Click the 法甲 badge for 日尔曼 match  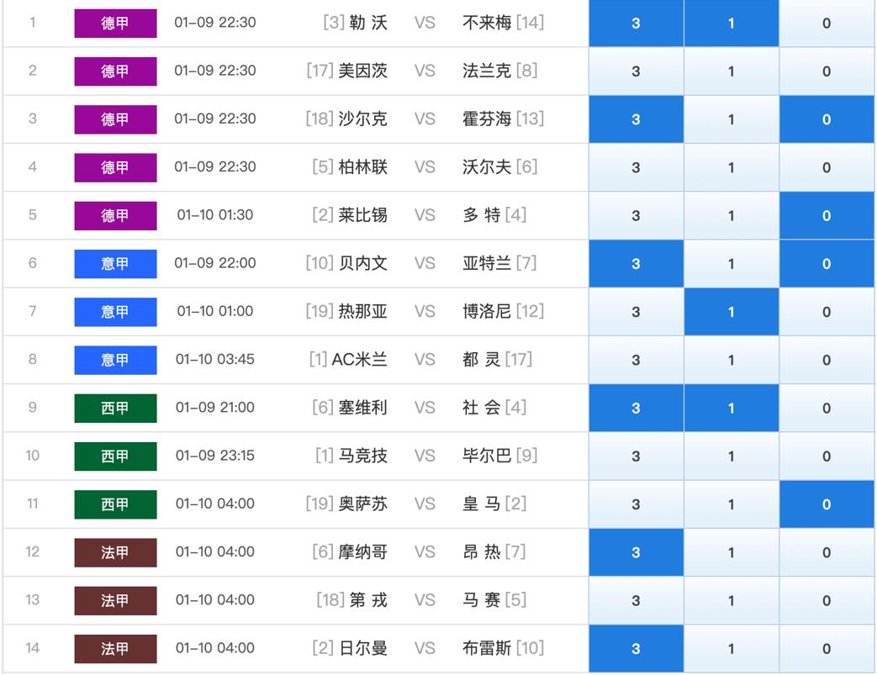[x=115, y=648]
